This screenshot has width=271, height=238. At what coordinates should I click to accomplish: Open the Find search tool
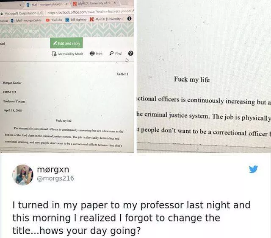[116, 53]
